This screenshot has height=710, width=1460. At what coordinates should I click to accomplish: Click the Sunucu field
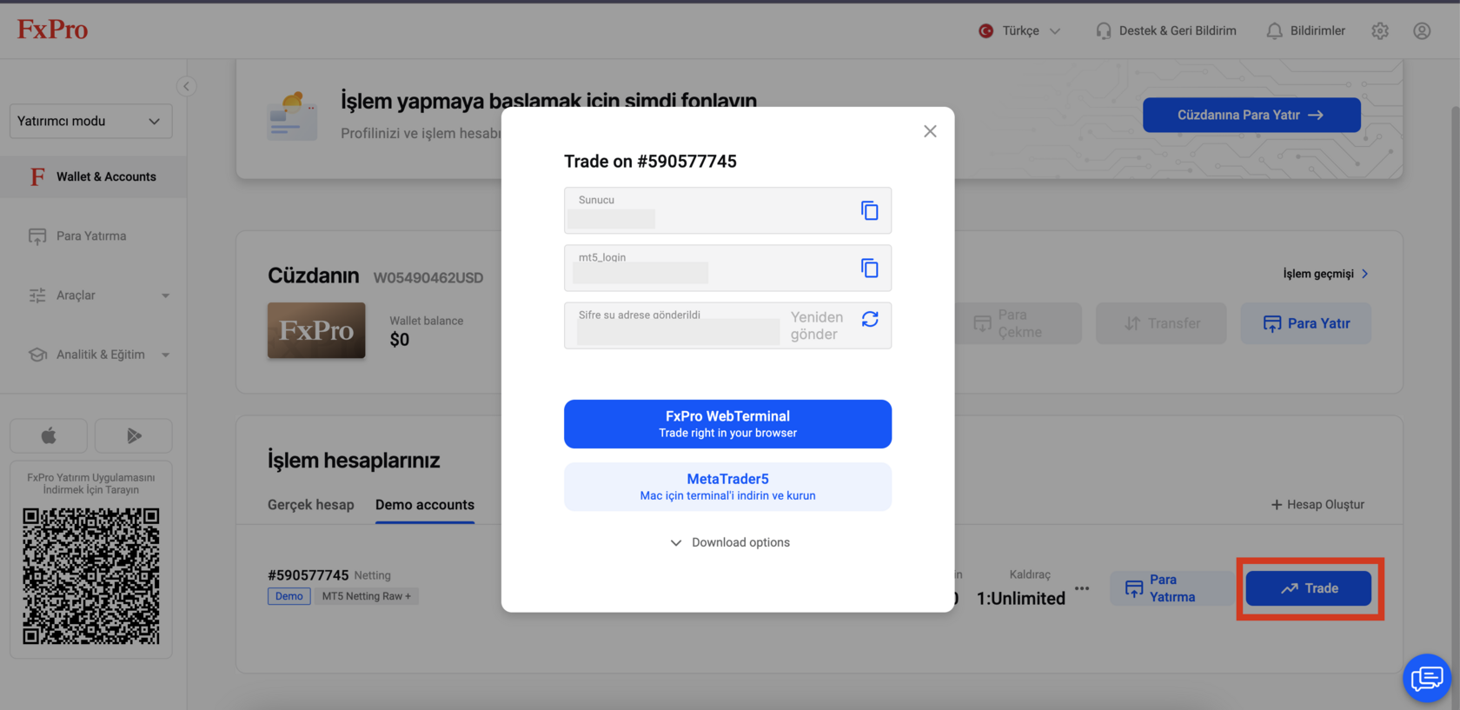tap(727, 210)
